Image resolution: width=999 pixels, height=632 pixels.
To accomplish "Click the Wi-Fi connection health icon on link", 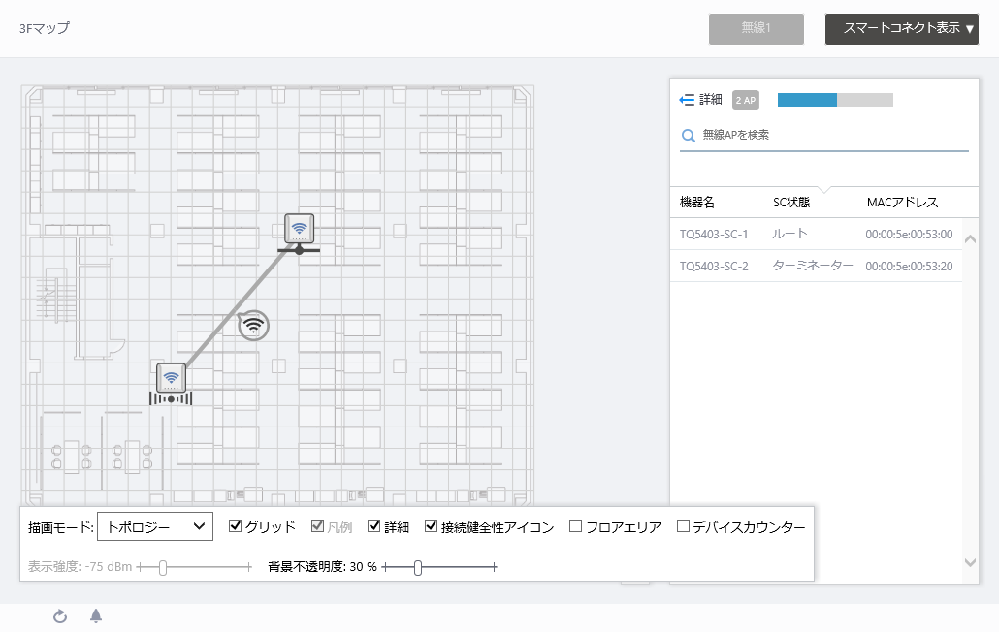I will coord(253,326).
